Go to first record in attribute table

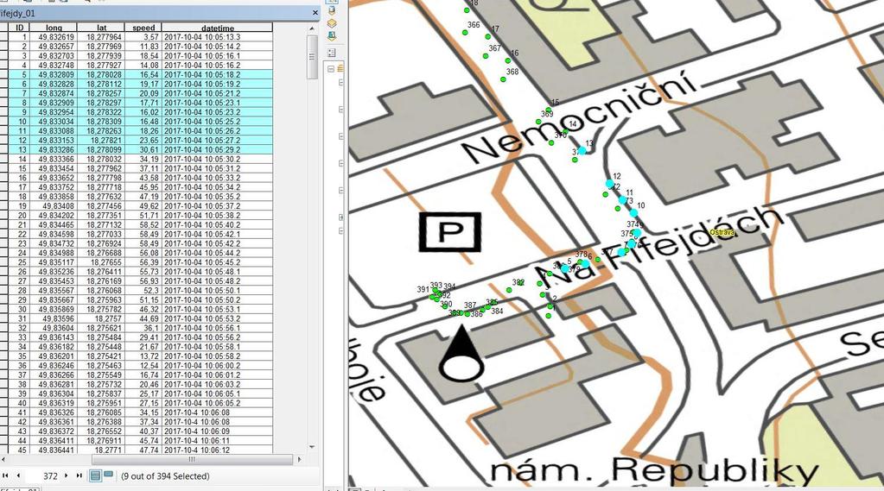pos(6,475)
